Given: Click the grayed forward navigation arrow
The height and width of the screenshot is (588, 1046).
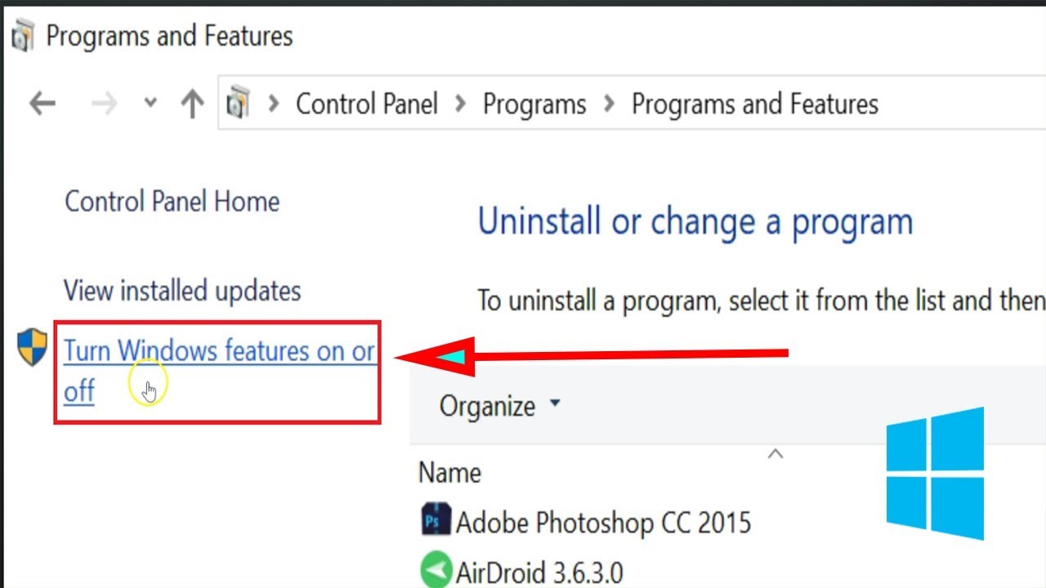Looking at the screenshot, I should pos(104,103).
